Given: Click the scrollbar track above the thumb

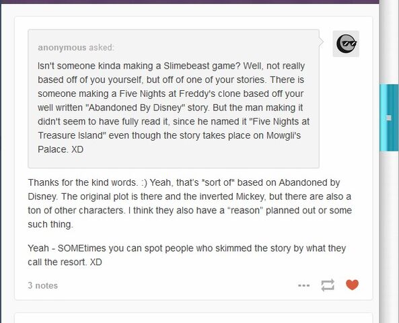Looking at the screenshot, I should [x=389, y=42].
